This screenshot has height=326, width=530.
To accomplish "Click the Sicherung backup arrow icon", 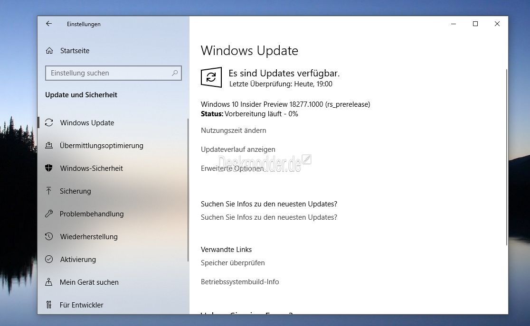I will click(x=49, y=191).
